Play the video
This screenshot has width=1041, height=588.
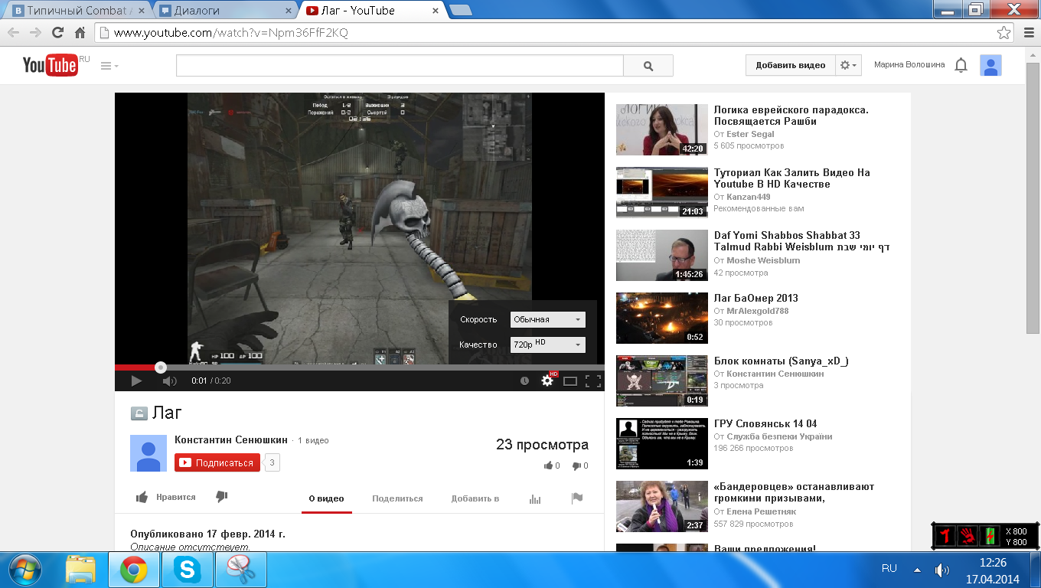pos(136,381)
